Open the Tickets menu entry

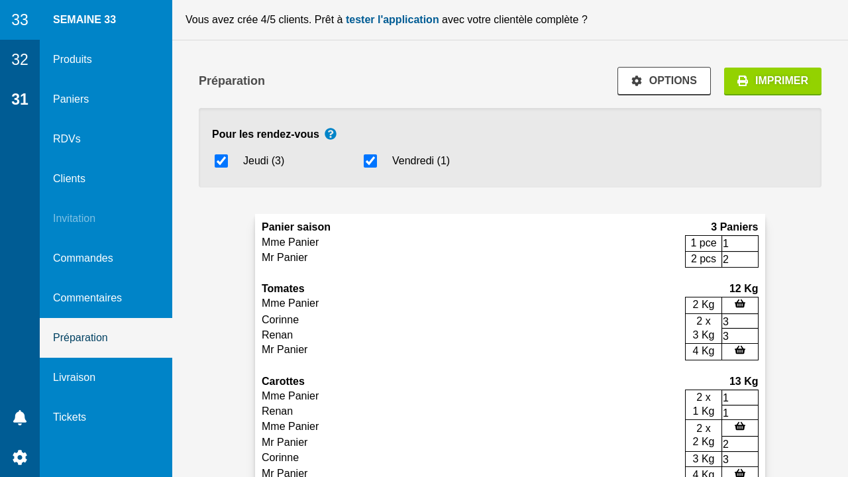point(70,417)
